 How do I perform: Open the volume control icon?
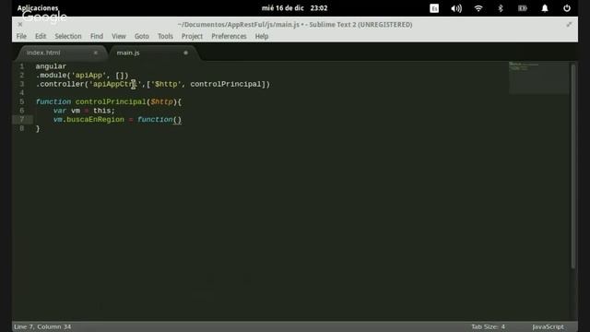(x=456, y=8)
